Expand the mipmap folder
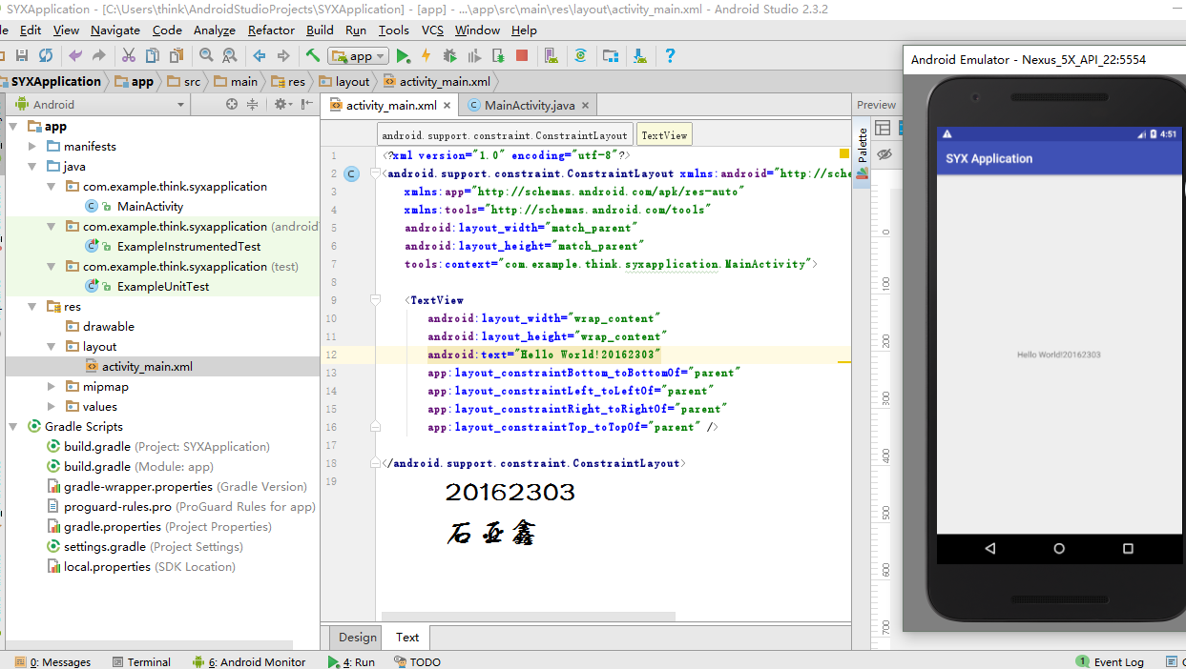Screen dimensions: 1186x669 52,386
